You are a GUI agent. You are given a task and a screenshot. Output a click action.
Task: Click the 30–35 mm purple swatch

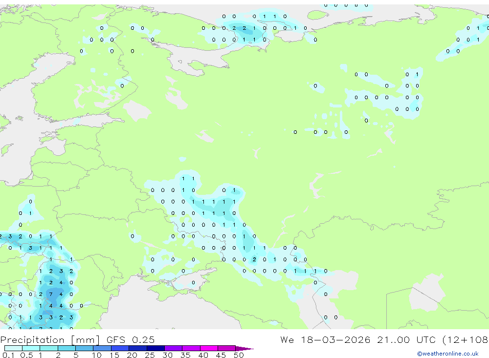click(174, 348)
